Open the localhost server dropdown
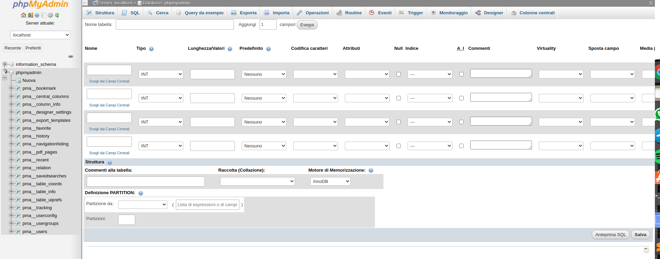The image size is (660, 259). tap(40, 35)
